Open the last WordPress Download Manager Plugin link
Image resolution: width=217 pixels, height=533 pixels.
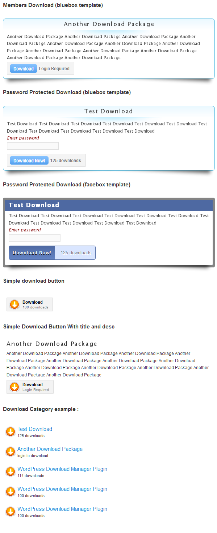62,509
